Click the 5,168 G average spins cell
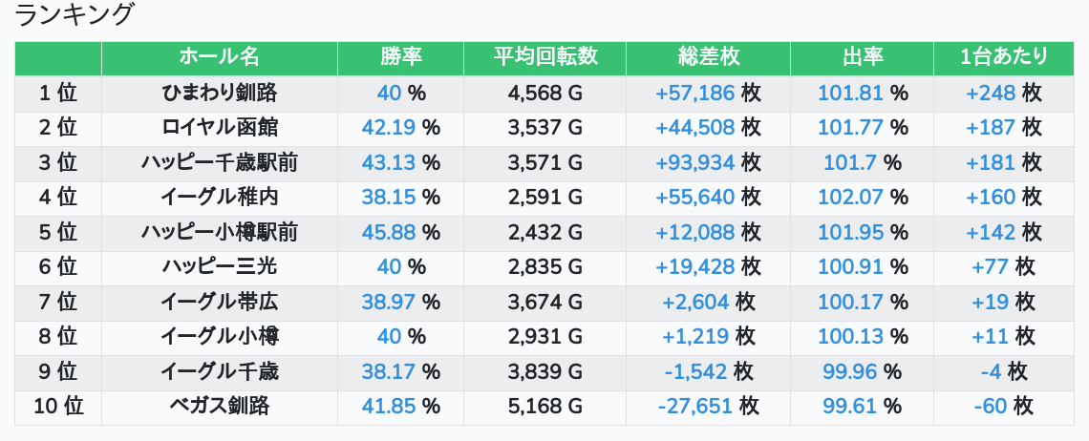 click(x=544, y=407)
